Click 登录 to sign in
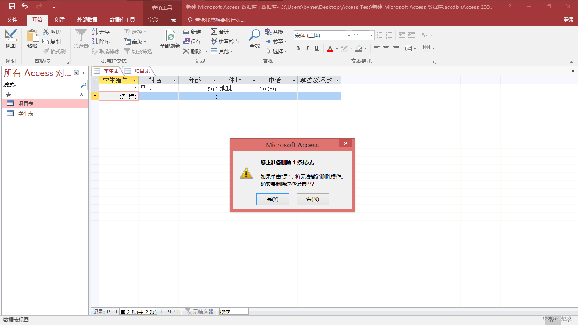578x325 pixels. point(568,20)
